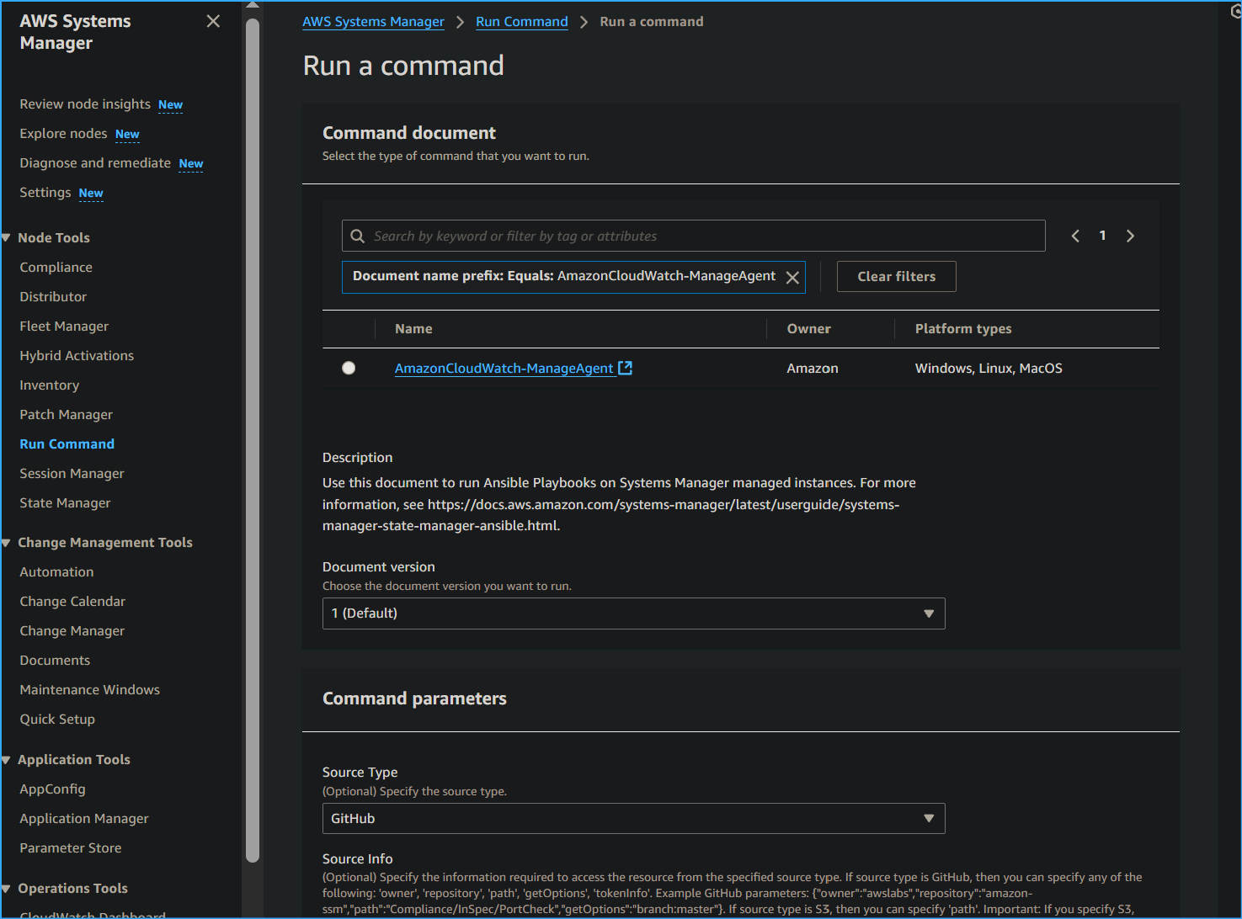This screenshot has height=919, width=1242.
Task: Collapse the Node Tools section
Action: click(7, 237)
